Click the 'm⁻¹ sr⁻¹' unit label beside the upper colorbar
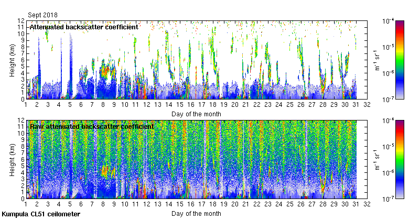 tap(376, 60)
